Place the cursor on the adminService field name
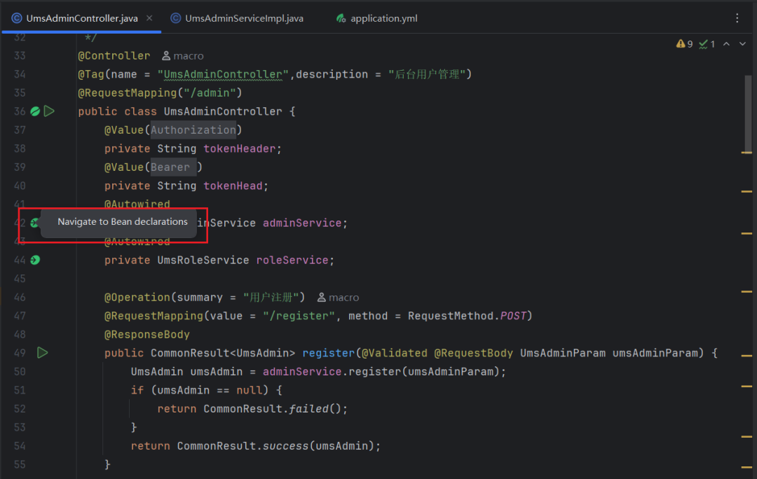The width and height of the screenshot is (757, 479). click(301, 223)
